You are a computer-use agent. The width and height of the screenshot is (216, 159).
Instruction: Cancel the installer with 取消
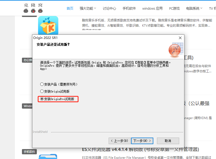[168, 141]
